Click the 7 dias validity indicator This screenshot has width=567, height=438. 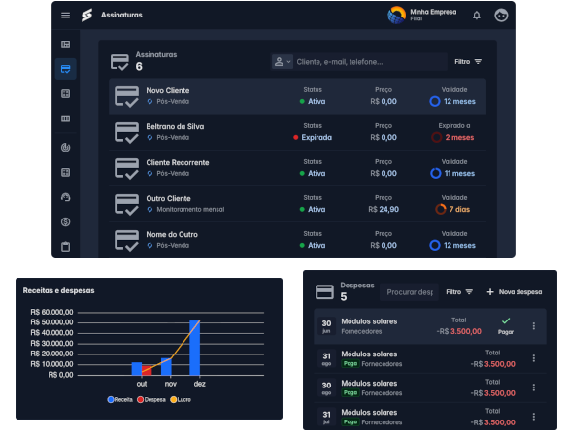tap(452, 209)
